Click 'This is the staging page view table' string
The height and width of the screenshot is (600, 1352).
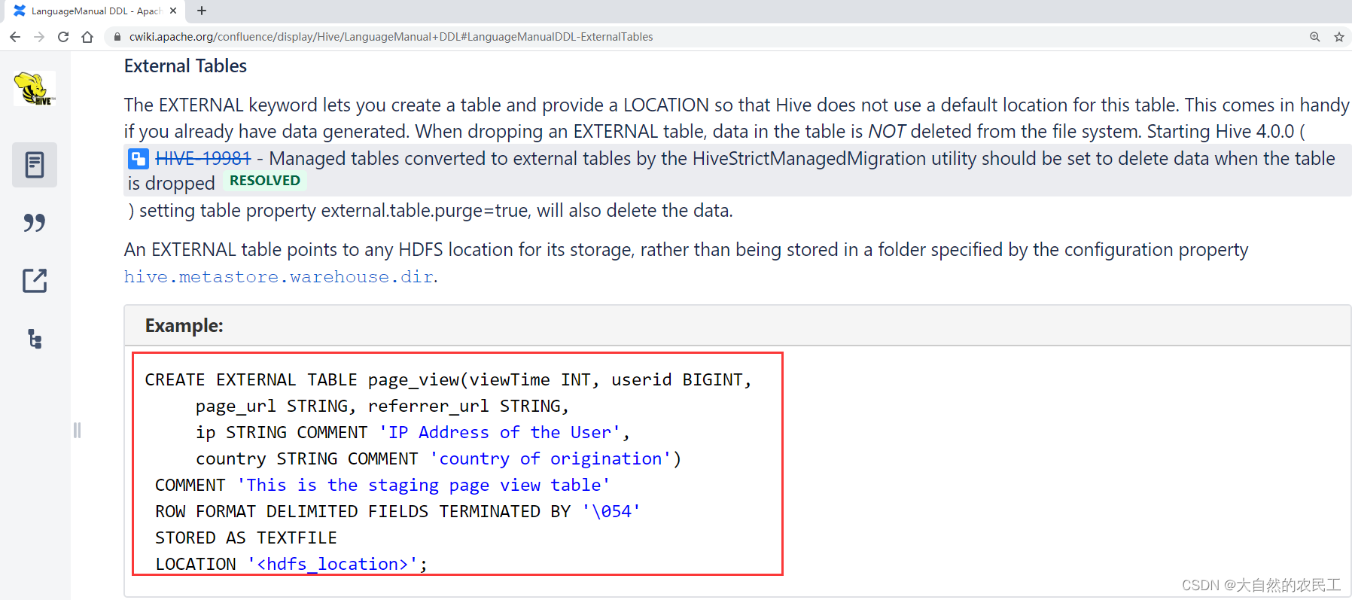423,485
